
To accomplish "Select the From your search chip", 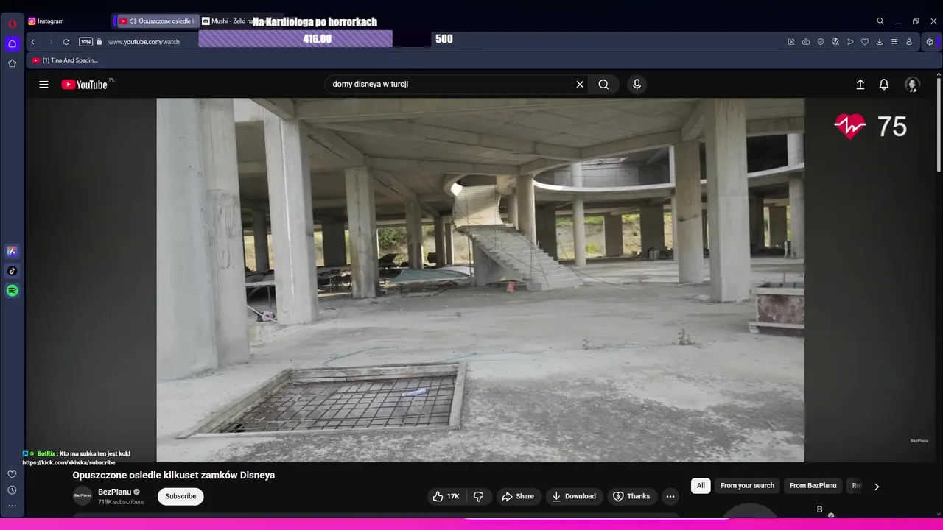I will point(747,486).
